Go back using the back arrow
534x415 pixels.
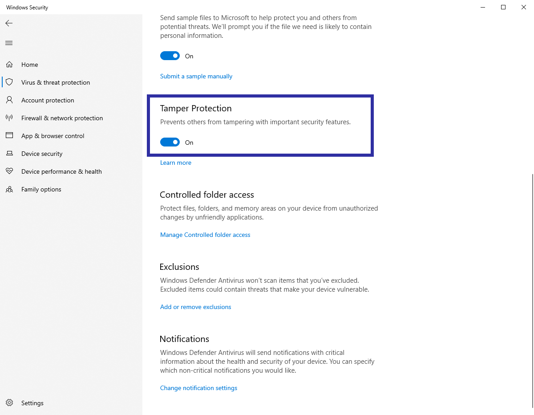(8, 23)
